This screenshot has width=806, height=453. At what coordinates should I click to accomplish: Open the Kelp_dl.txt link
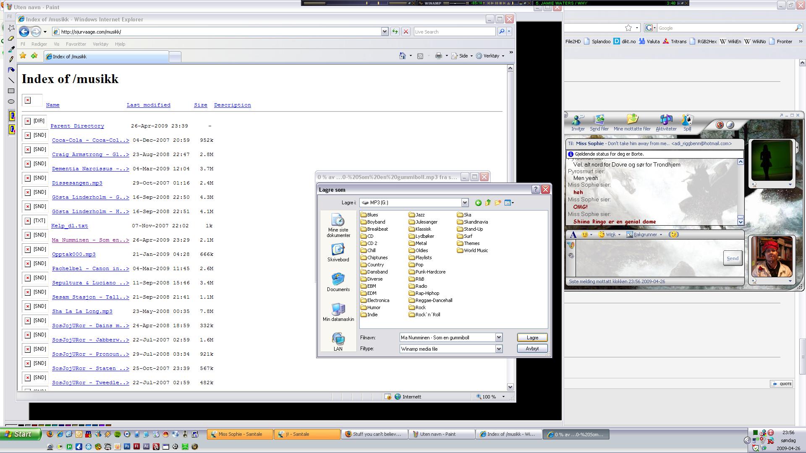click(70, 226)
